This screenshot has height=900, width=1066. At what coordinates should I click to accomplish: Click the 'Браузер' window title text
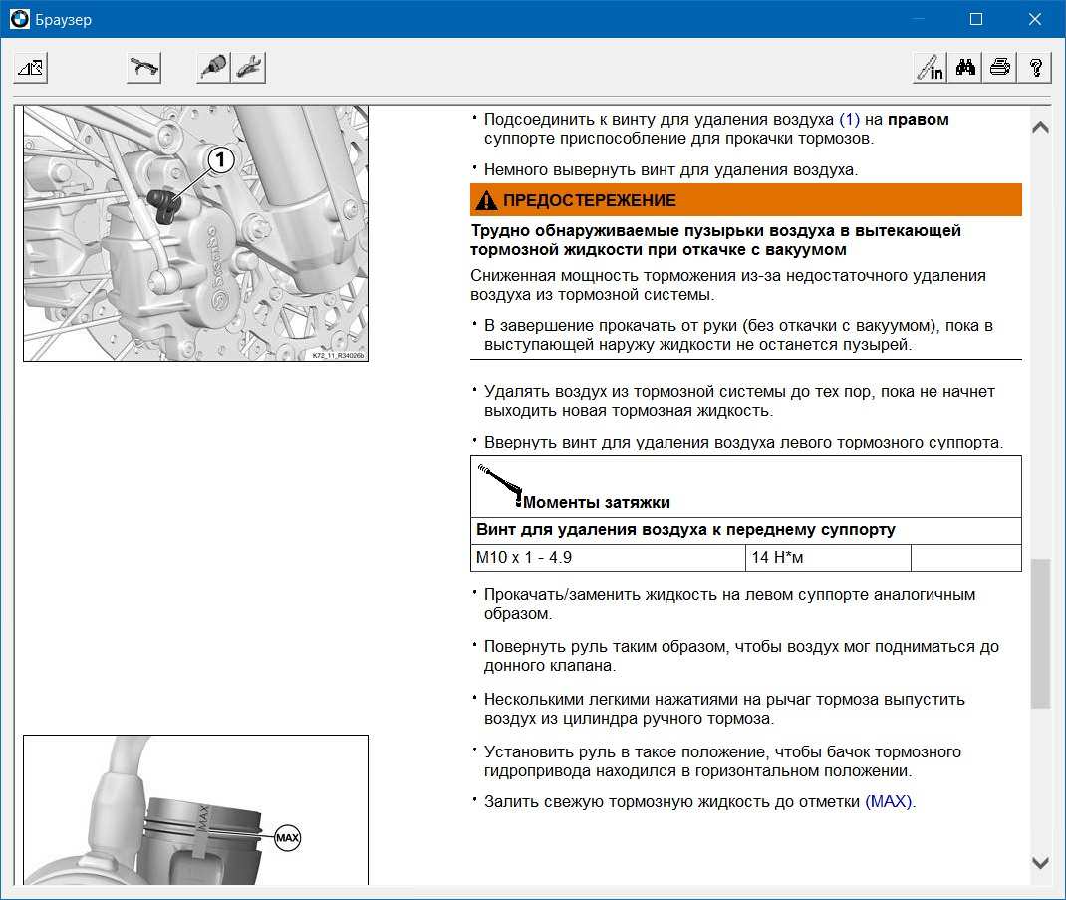coord(63,20)
